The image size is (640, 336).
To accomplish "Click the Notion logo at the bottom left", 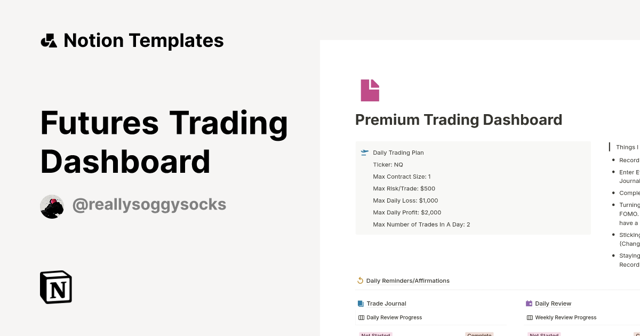I will [55, 287].
